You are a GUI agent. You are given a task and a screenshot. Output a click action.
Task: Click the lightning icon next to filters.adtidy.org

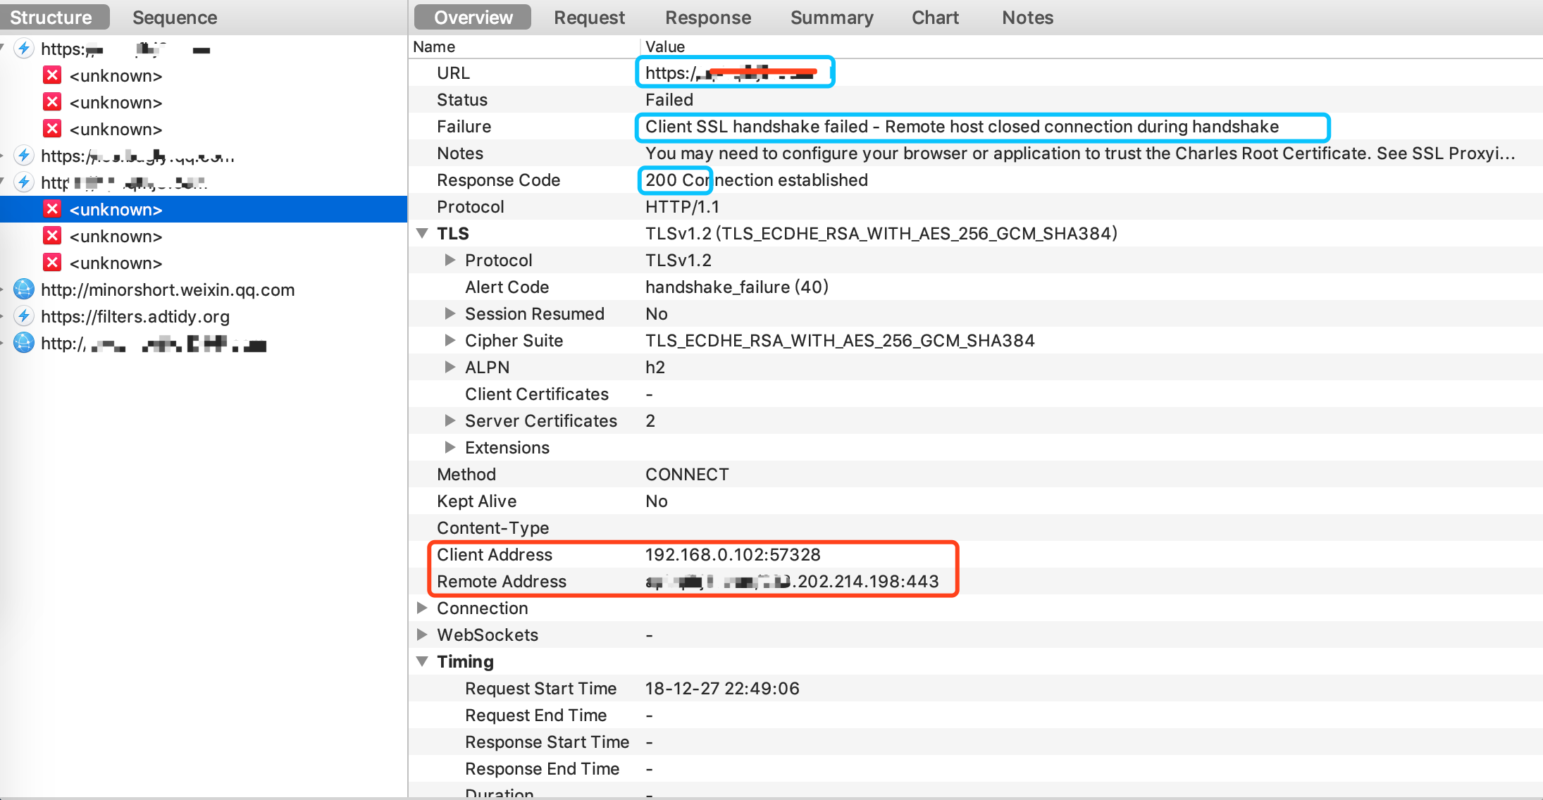click(x=24, y=316)
